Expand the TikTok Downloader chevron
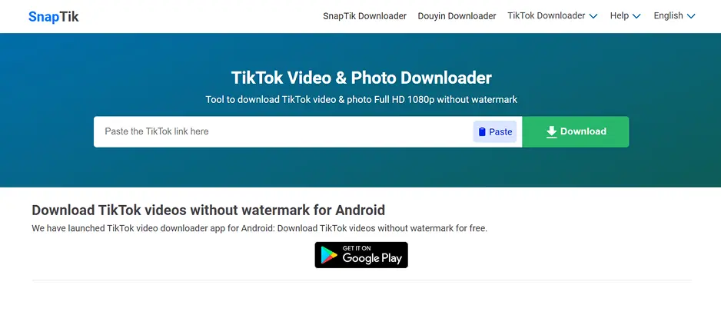The image size is (721, 315). (593, 16)
